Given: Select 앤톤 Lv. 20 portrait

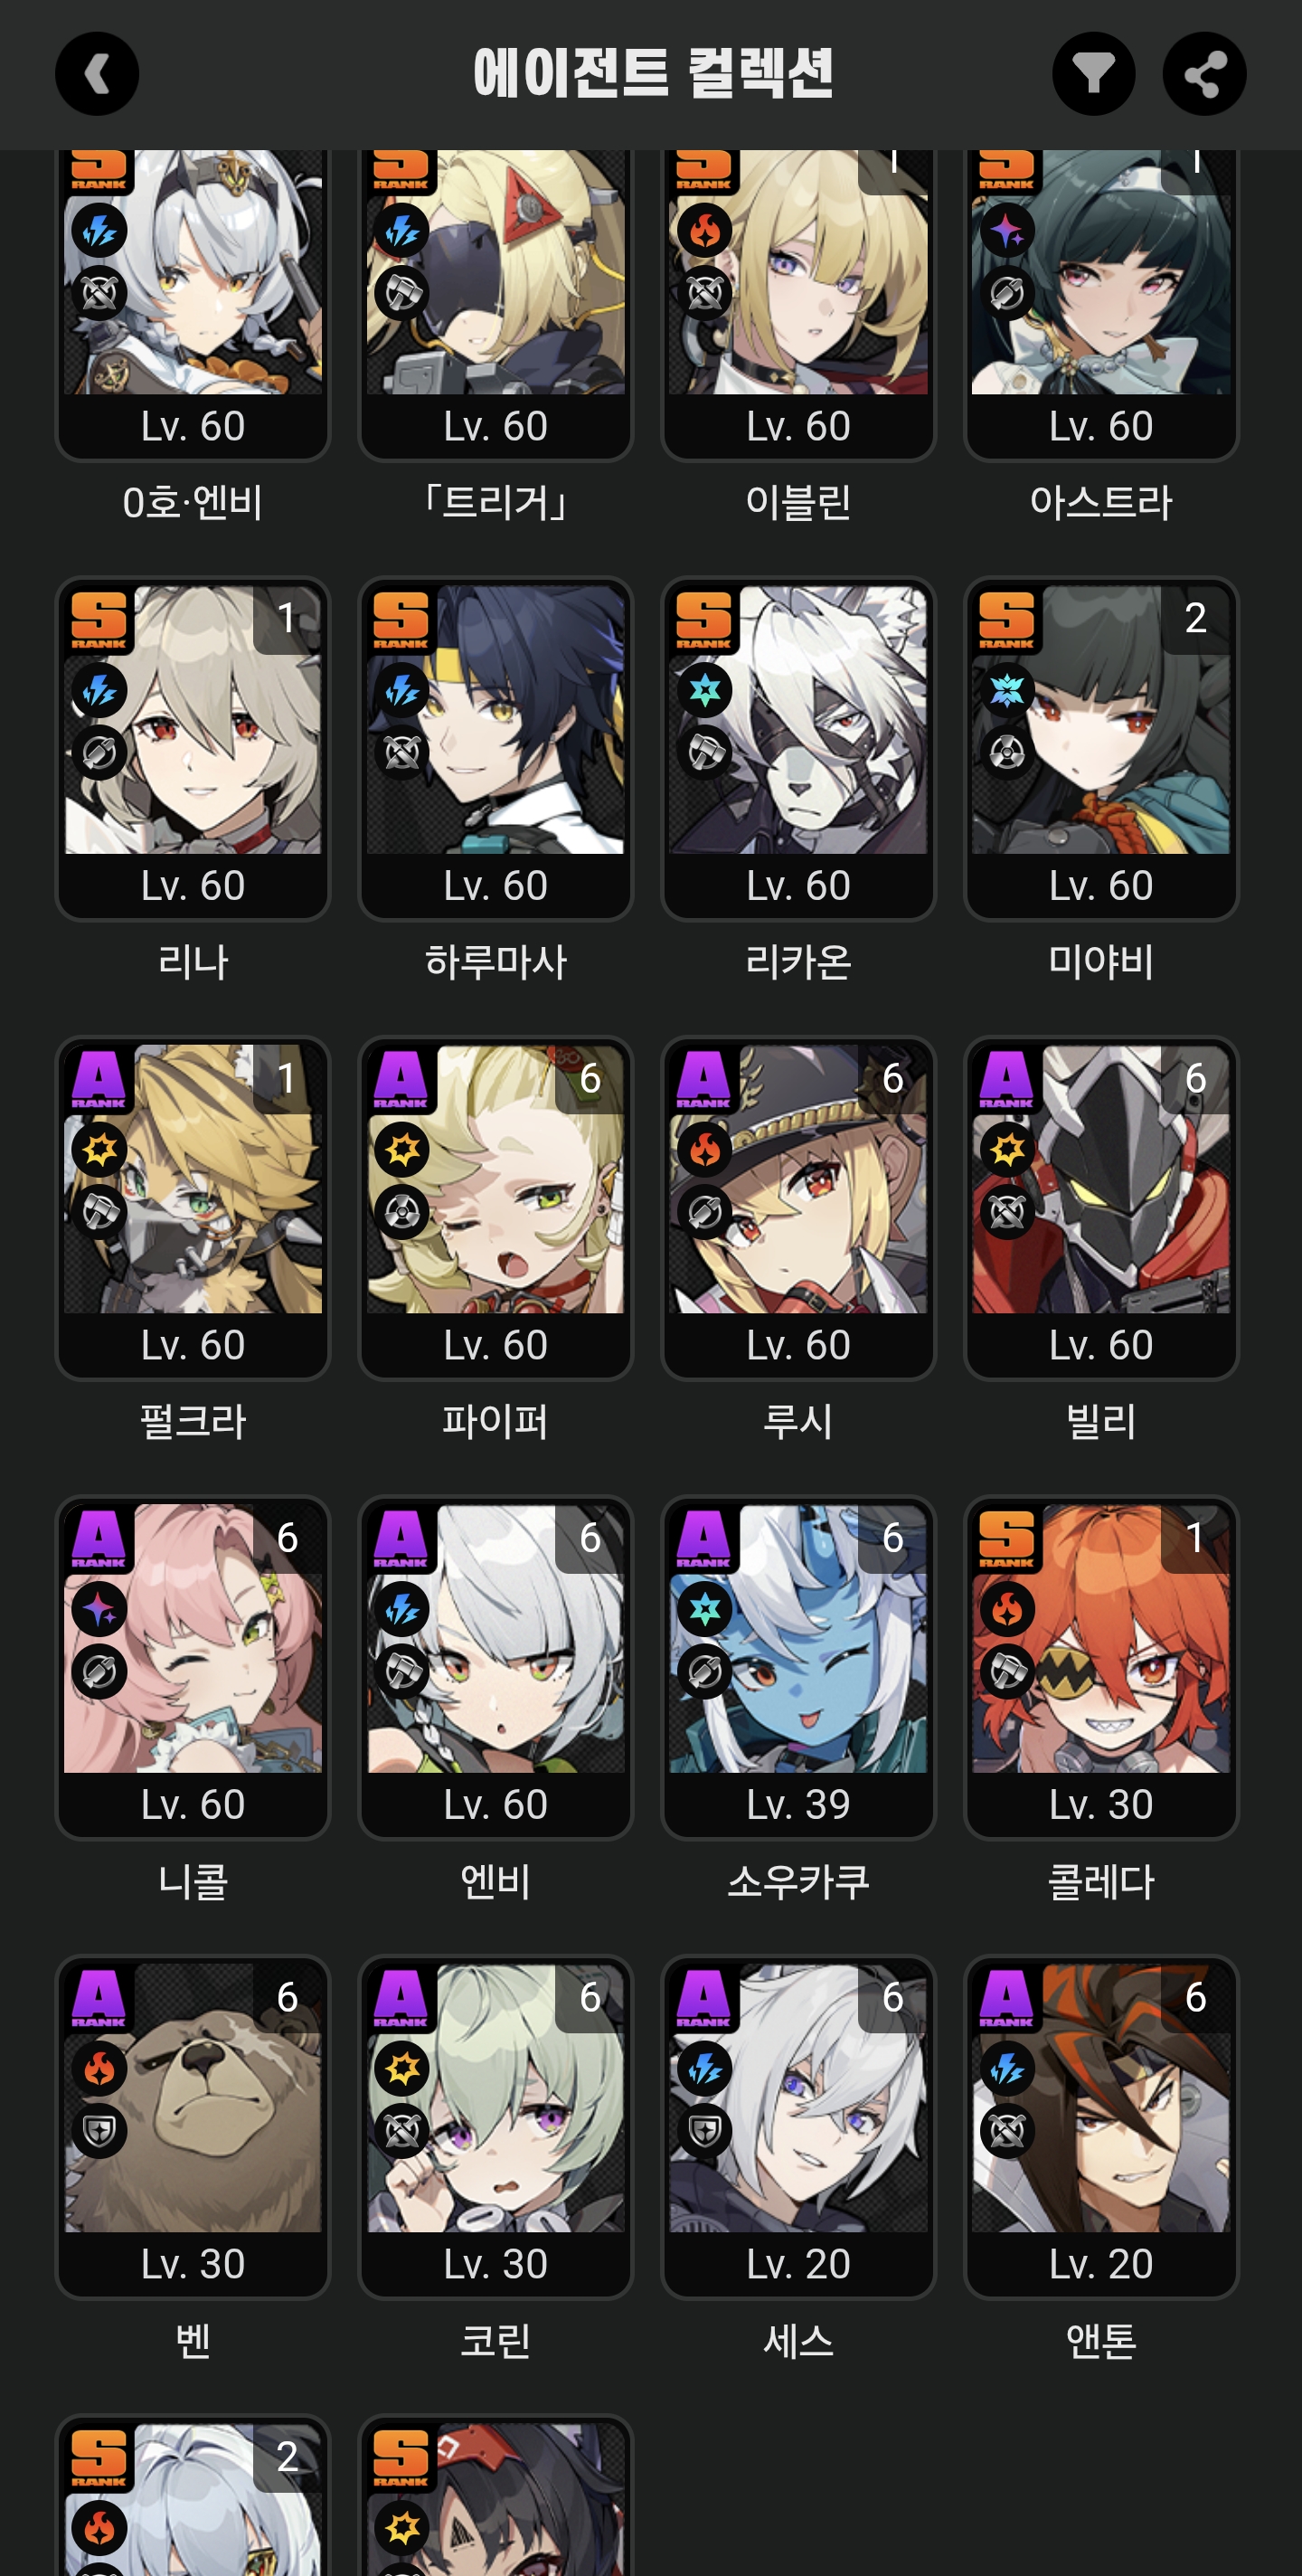Looking at the screenshot, I should click(1101, 2098).
